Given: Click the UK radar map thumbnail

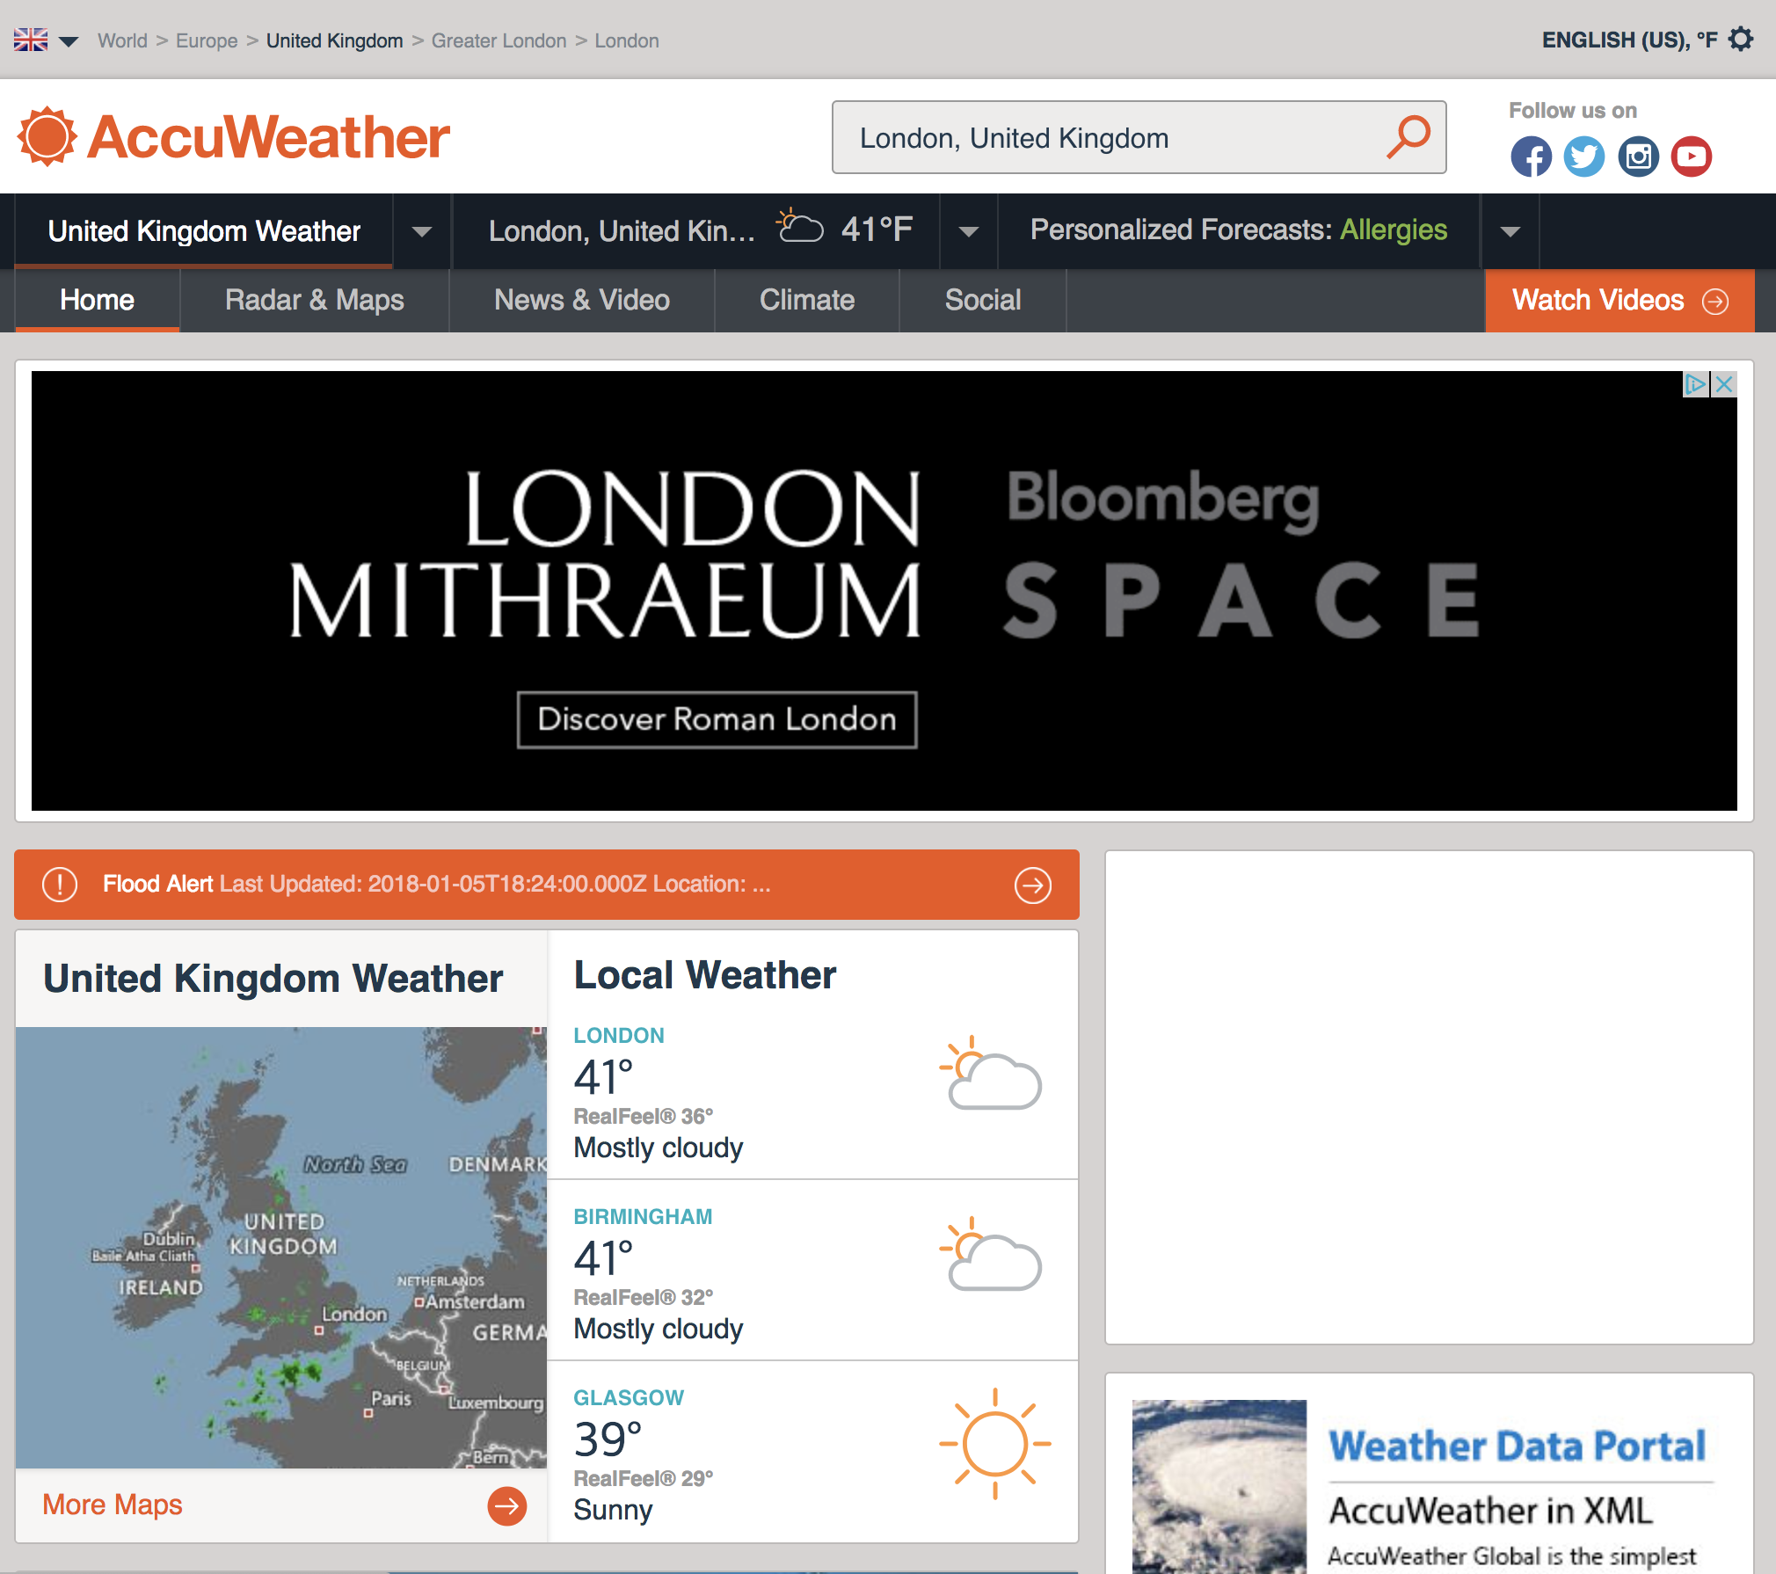Looking at the screenshot, I should tap(281, 1247).
